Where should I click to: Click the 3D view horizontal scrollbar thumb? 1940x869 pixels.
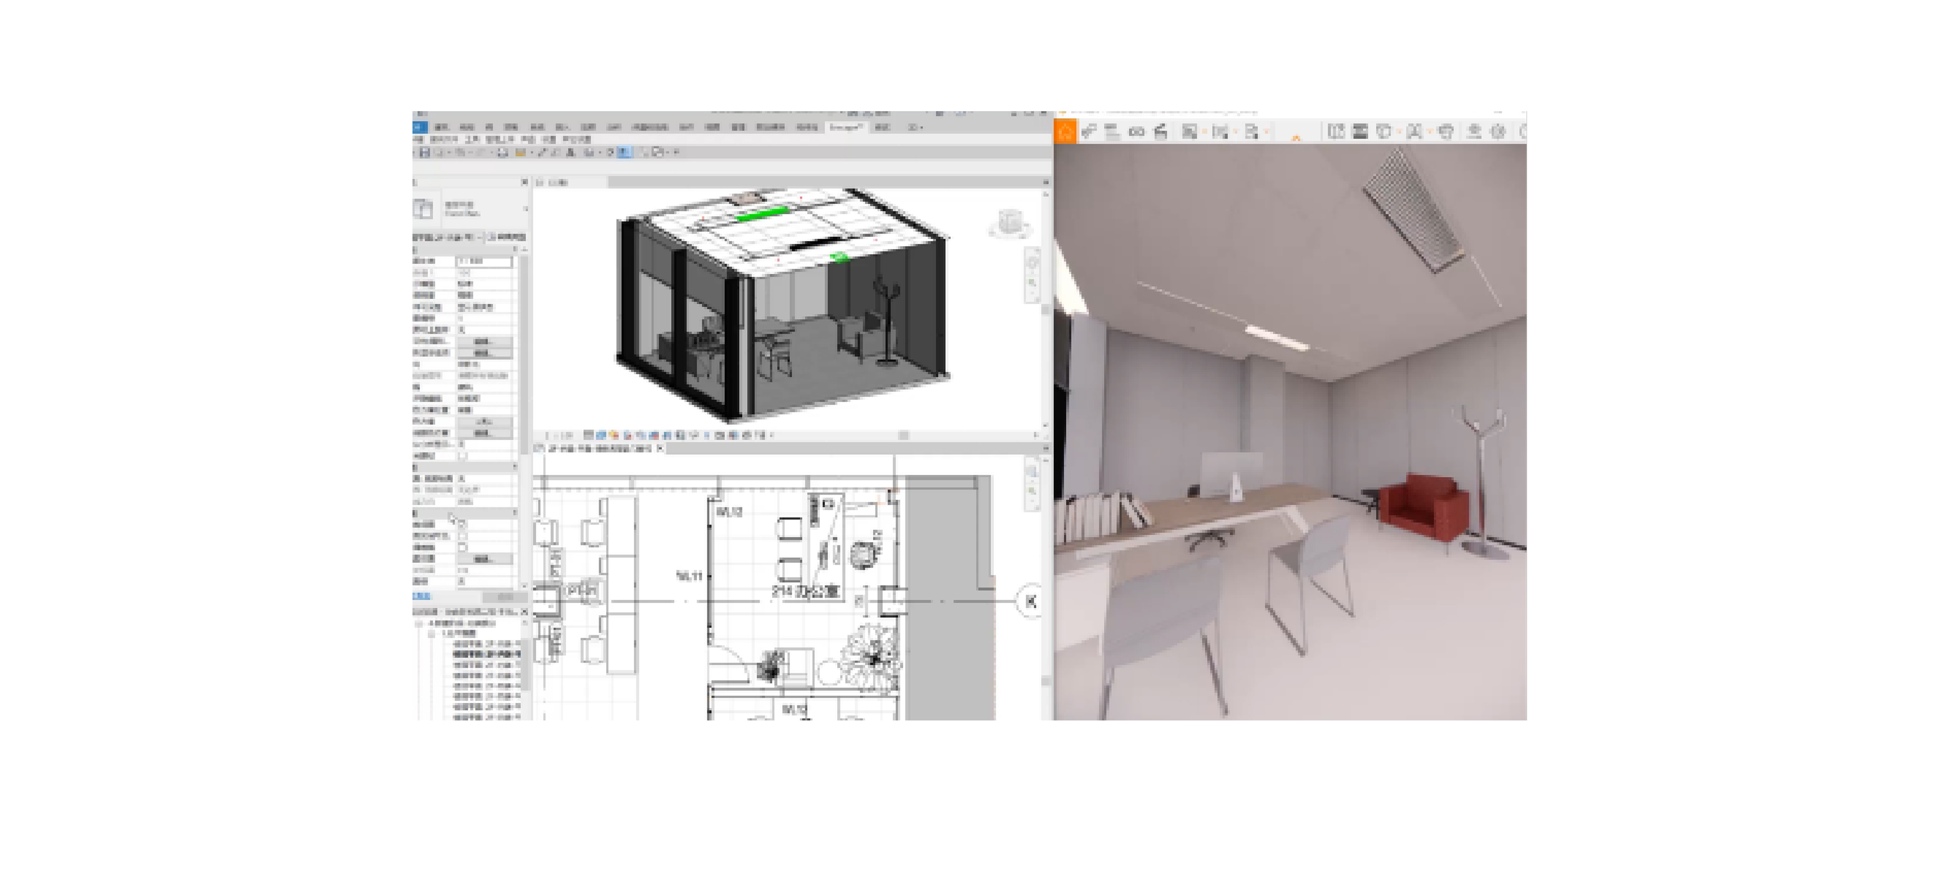pos(903,435)
